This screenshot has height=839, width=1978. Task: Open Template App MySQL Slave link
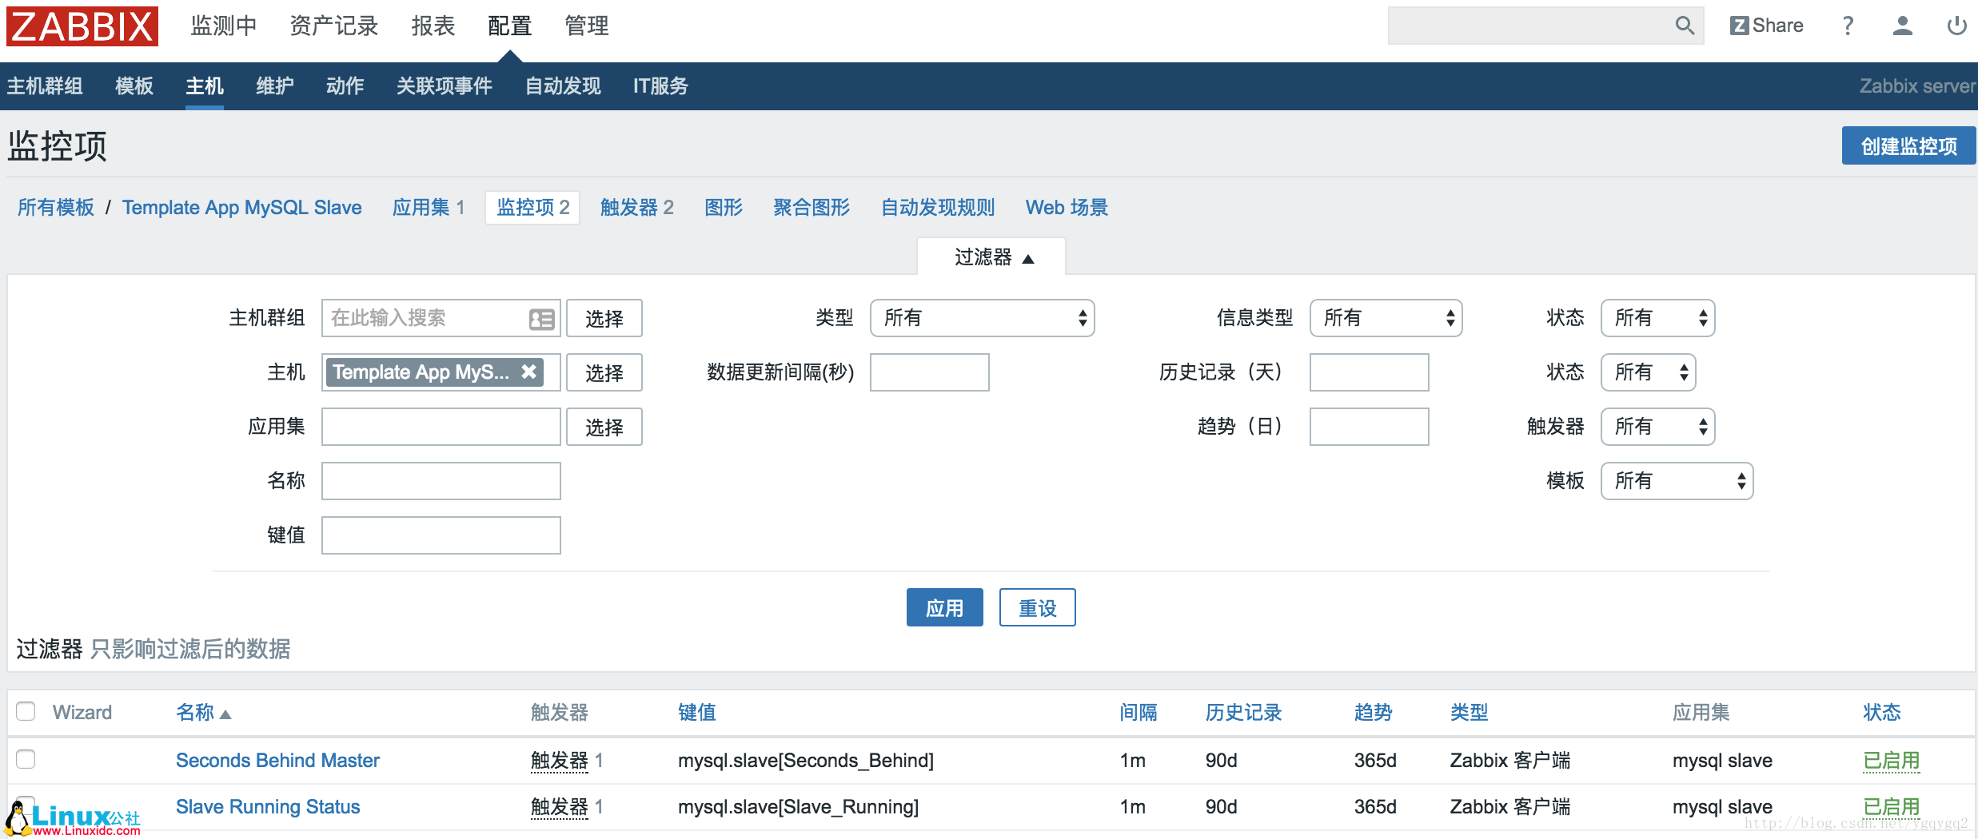point(242,208)
